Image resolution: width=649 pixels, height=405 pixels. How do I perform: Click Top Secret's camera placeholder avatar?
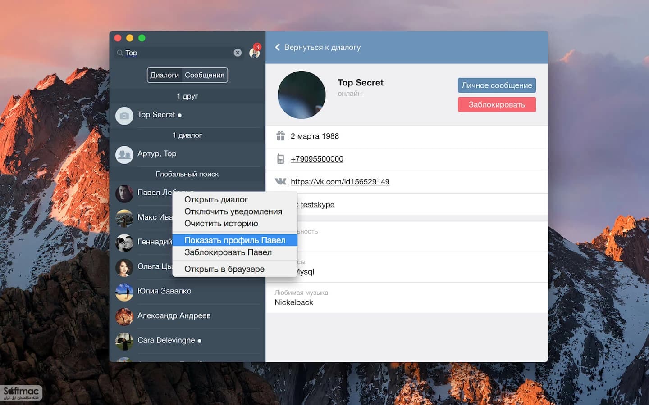(x=124, y=116)
